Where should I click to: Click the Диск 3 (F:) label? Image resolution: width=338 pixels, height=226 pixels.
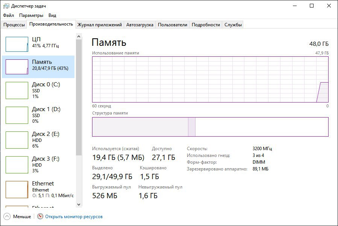click(45, 159)
